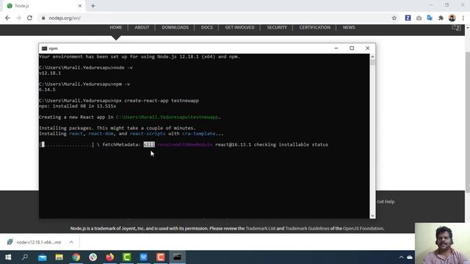Switch to Chrome in the taskbar
This screenshot has width=470, height=264.
pyautogui.click(x=76, y=257)
